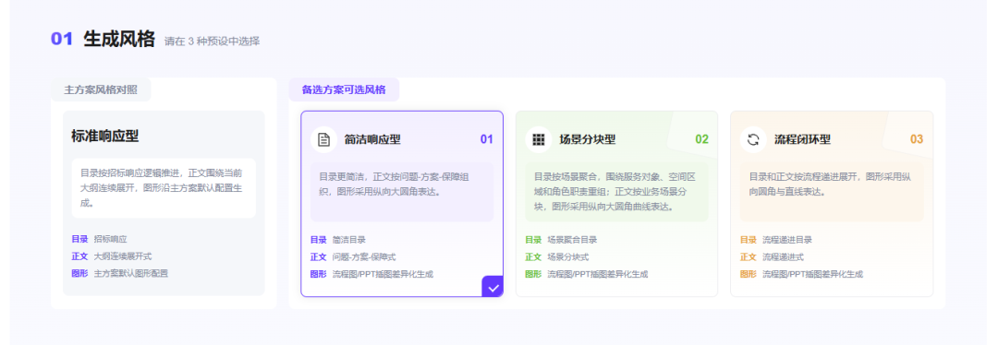Image resolution: width=998 pixels, height=345 pixels.
Task: Click the text 流程递进目录
Action: 787,240
